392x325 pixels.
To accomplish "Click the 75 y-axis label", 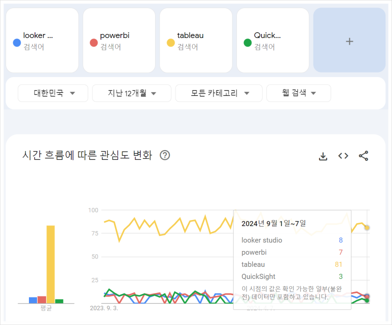I will 95,233.
